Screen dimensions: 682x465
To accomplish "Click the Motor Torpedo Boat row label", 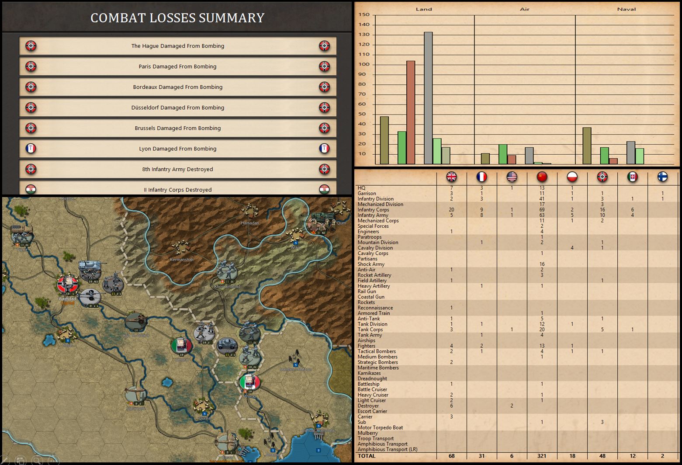I will [x=380, y=427].
